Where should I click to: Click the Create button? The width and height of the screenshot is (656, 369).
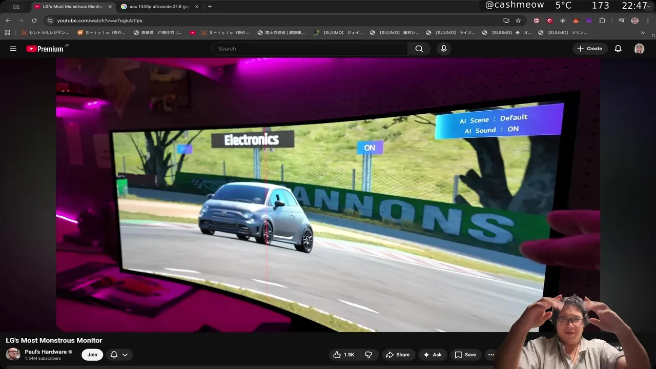(589, 49)
